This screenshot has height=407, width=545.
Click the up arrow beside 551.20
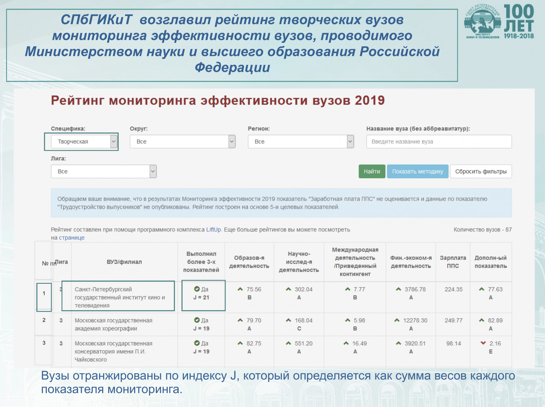pos(289,343)
